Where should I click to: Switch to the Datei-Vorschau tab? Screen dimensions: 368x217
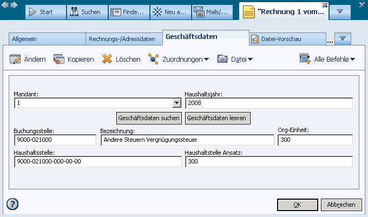[x=287, y=39]
